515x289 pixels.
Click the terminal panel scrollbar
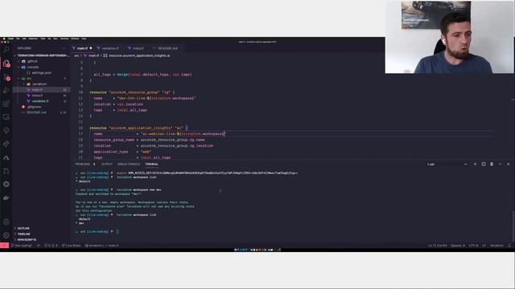pos(513,226)
